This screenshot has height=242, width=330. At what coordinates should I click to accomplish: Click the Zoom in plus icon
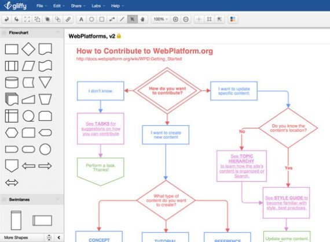175,19
